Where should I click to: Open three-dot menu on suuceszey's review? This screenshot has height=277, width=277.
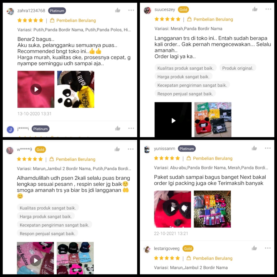268,9
